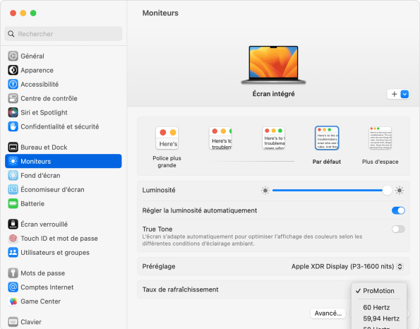Open Game Center colorful icon
Viewport: 420px width, 329px height.
click(13, 301)
